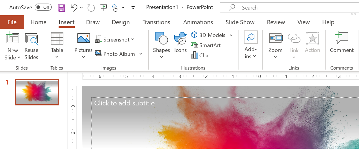
Task: Click the Reuse Slides icon
Action: [31, 39]
